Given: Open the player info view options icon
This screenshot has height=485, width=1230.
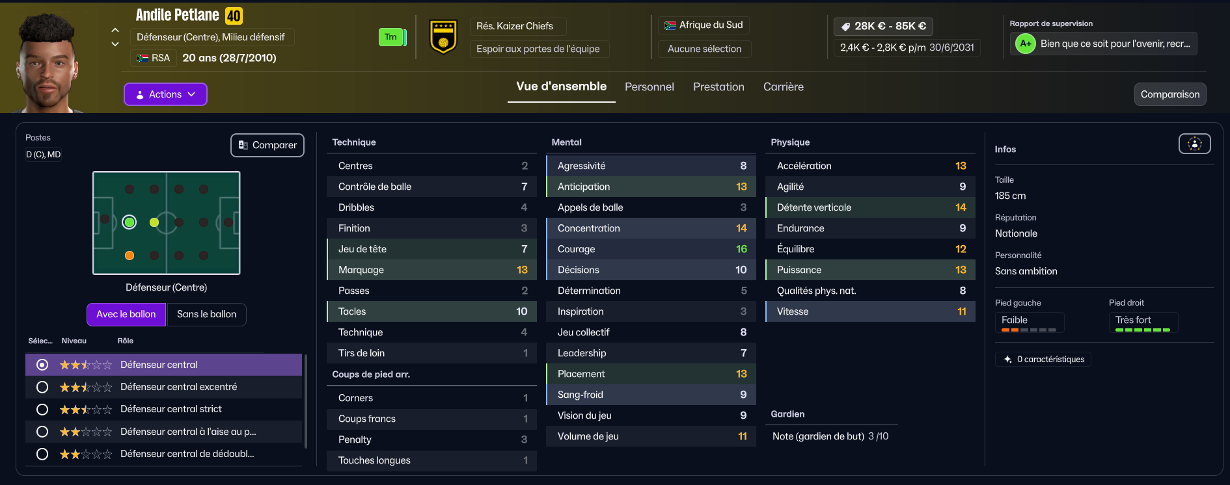Looking at the screenshot, I should [x=1194, y=144].
